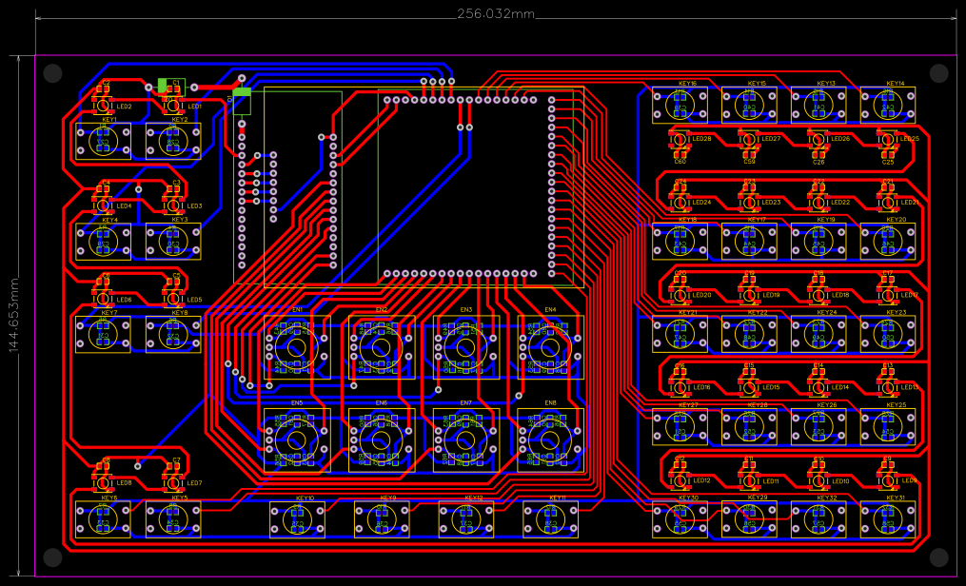This screenshot has width=966, height=586.
Task: Click the 256.032mm width dimension label
Action: (495, 14)
